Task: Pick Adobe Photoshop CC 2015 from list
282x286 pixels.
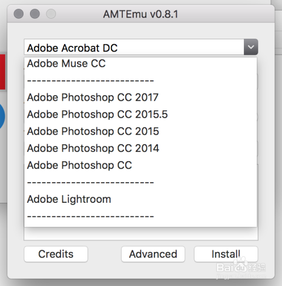Action: coord(140,131)
